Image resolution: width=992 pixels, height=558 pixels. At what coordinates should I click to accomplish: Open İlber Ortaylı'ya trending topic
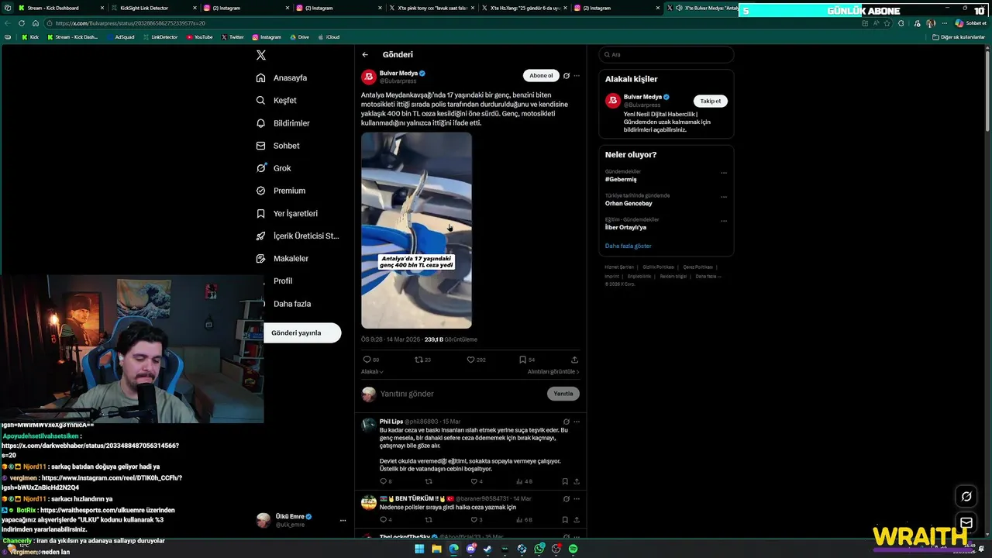625,227
